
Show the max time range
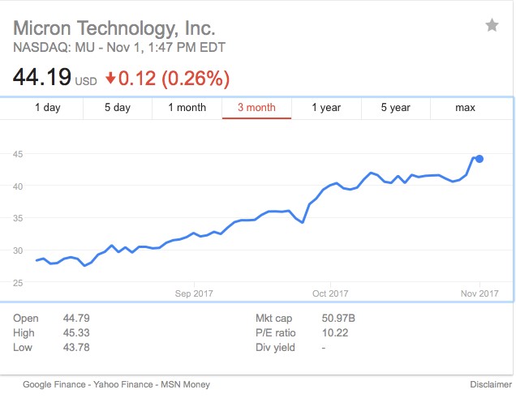click(x=465, y=108)
